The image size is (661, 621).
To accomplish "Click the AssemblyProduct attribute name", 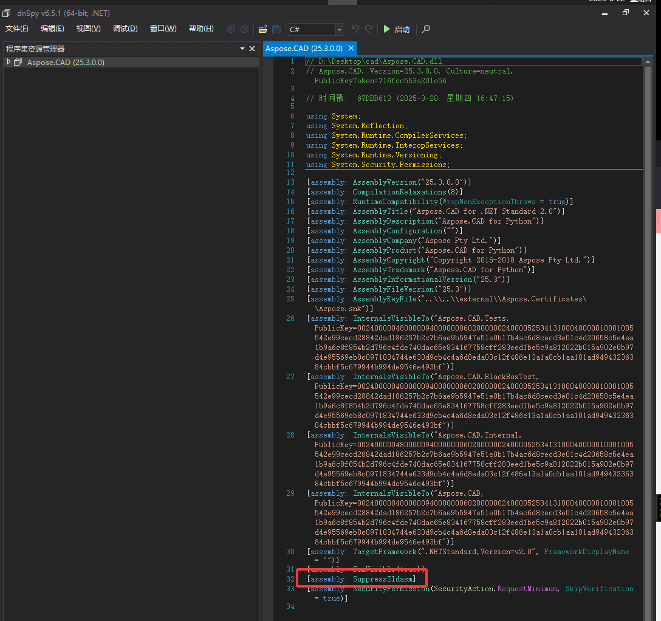I will (x=385, y=250).
